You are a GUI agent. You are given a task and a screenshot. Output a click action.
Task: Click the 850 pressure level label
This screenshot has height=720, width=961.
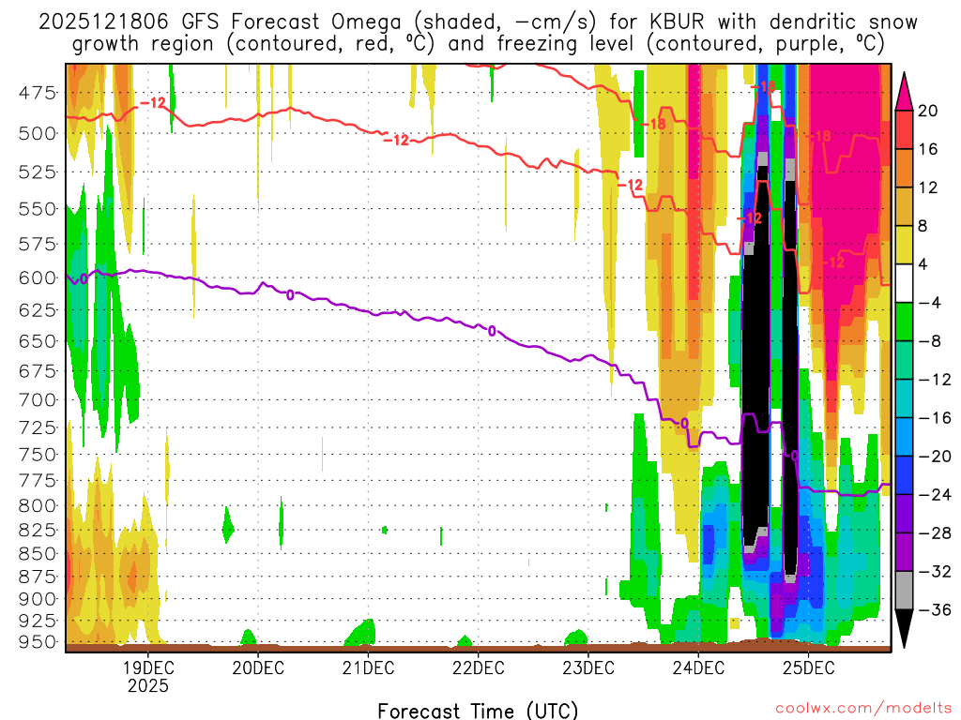[37, 553]
